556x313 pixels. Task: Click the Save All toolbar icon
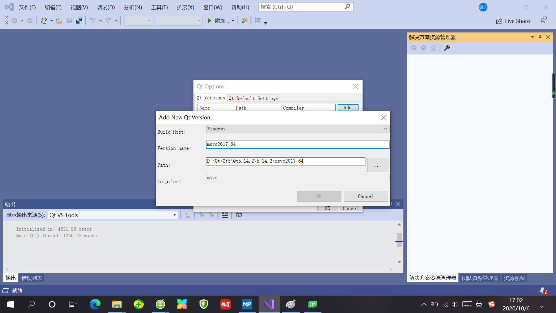[79, 21]
